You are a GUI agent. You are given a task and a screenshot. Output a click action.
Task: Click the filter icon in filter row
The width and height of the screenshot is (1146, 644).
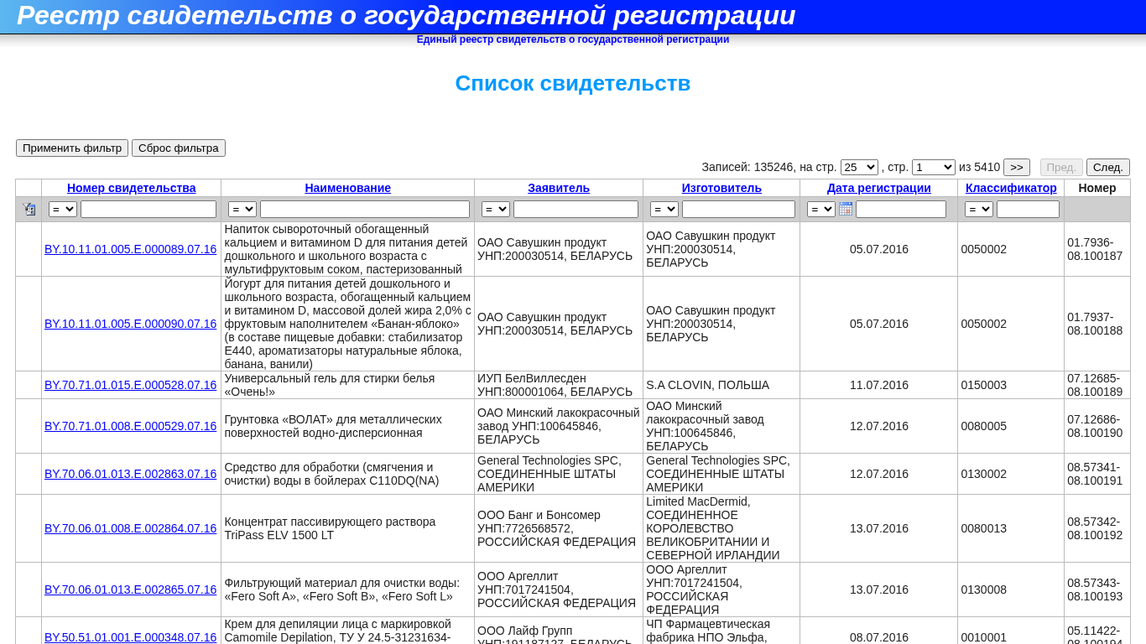coord(29,209)
